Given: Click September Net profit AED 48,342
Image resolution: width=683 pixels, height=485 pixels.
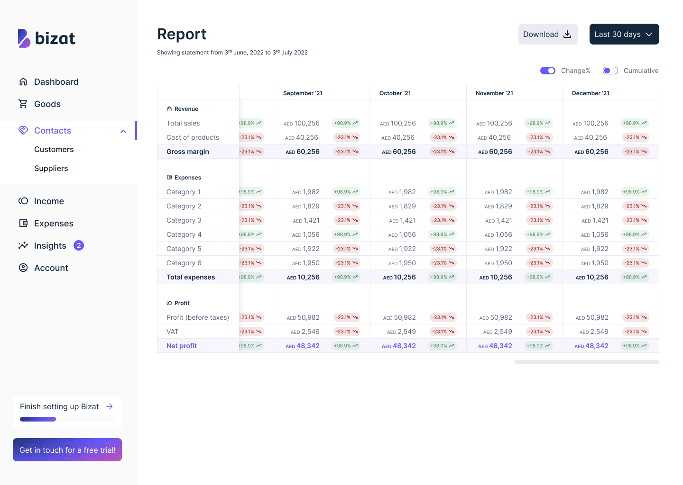Looking at the screenshot, I should (x=303, y=346).
